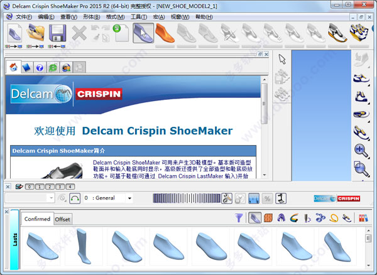
Task: Open the 0 : General level dropdown
Action: (x=129, y=198)
